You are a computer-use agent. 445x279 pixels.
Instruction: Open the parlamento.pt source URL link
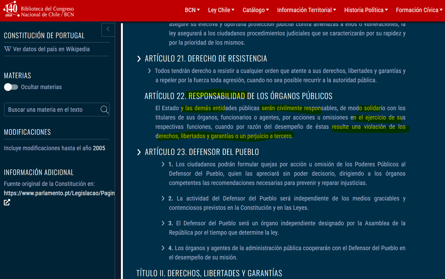click(59, 193)
